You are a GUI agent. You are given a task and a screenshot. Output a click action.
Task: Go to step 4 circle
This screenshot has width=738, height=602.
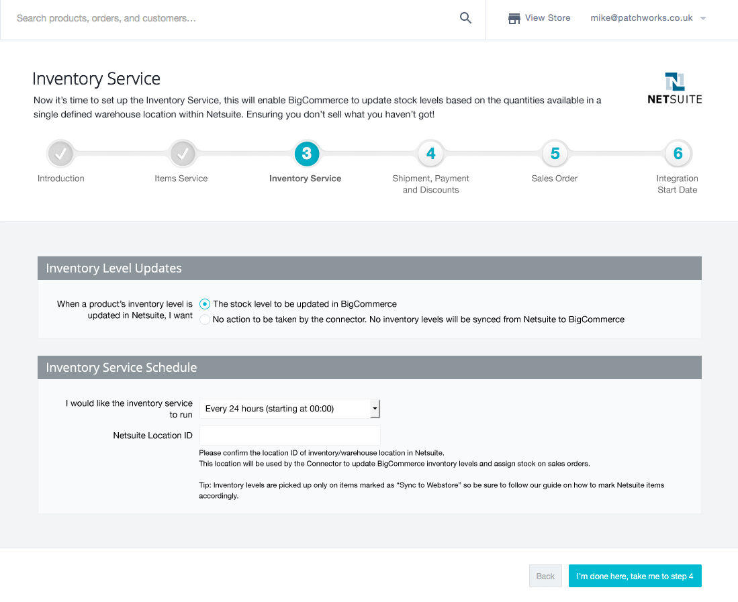[430, 153]
